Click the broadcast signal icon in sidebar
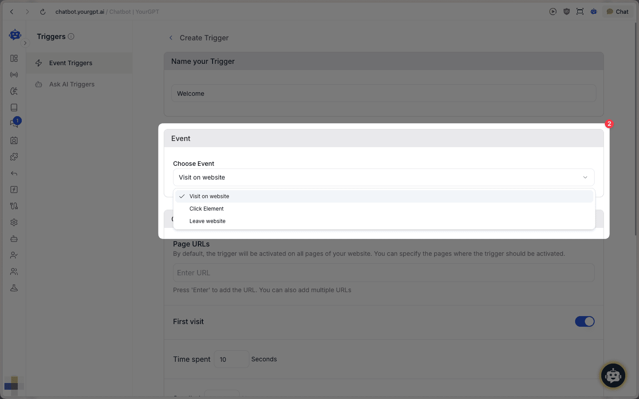Viewport: 639px width, 399px height. point(14,75)
